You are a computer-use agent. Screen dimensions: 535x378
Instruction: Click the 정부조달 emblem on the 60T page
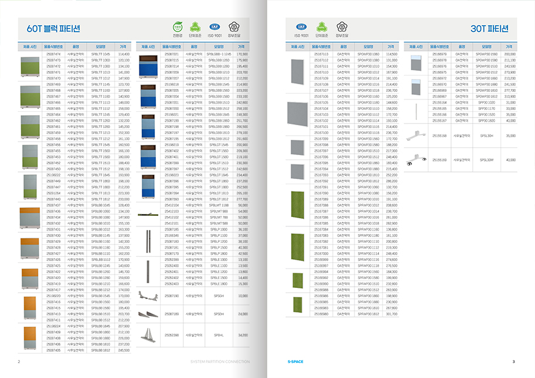pyautogui.click(x=235, y=26)
